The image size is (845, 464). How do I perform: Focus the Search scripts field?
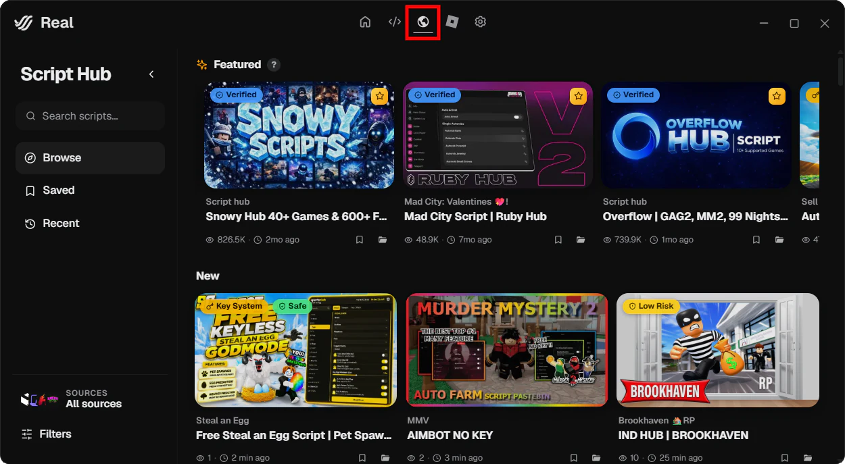[90, 116]
